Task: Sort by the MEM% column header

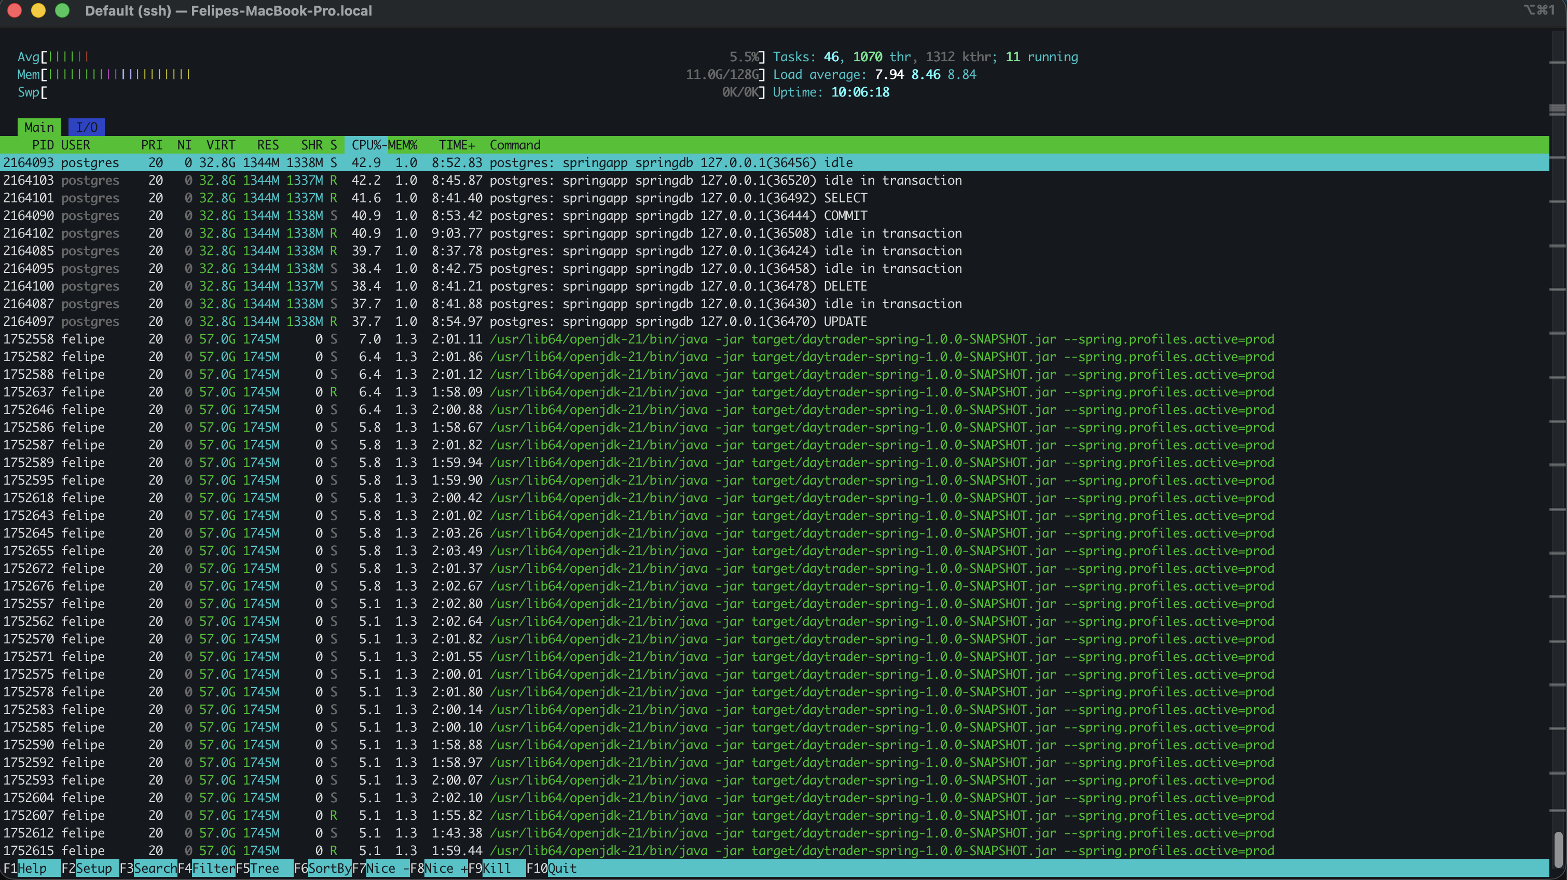Action: tap(402, 145)
